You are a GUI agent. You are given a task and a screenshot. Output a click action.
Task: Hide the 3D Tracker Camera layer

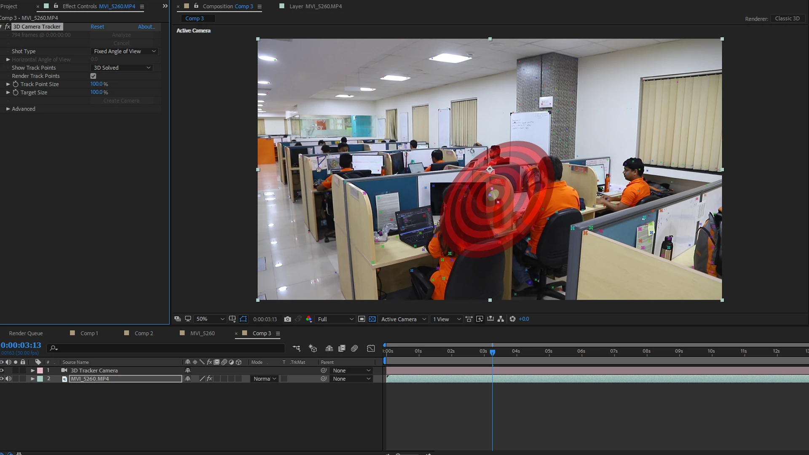click(2, 371)
